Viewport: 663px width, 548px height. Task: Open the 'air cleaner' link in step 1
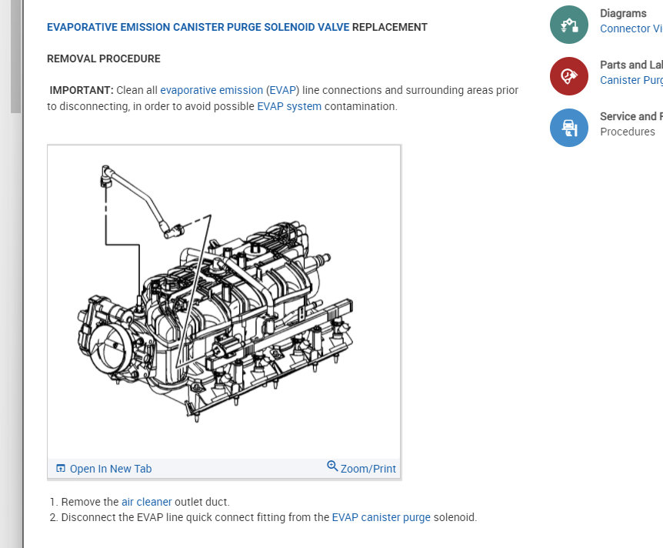(147, 502)
